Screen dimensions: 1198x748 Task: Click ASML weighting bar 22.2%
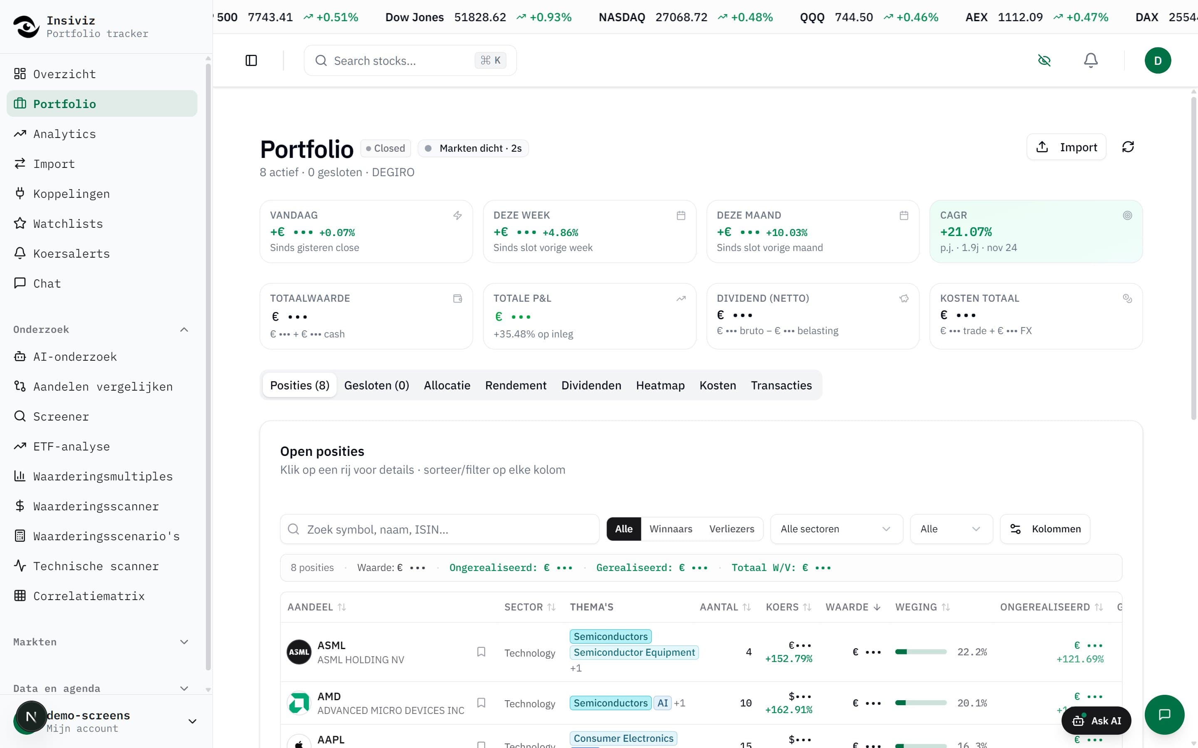921,652
